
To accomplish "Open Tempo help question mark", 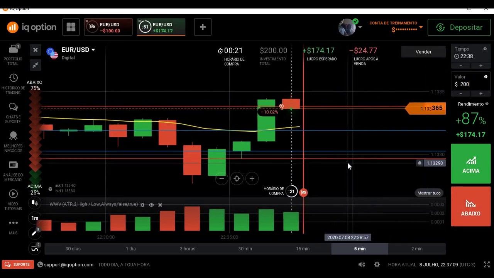I will 485,49.
